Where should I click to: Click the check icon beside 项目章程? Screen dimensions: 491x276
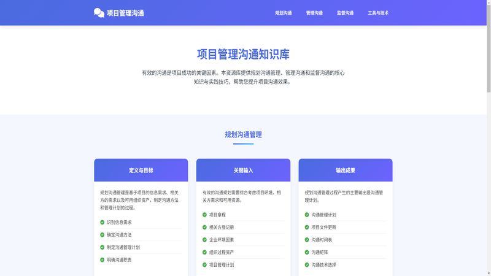204,215
